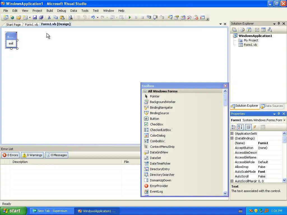Click View Class Diagram icon in Solution Explorer

pyautogui.click(x=270, y=30)
